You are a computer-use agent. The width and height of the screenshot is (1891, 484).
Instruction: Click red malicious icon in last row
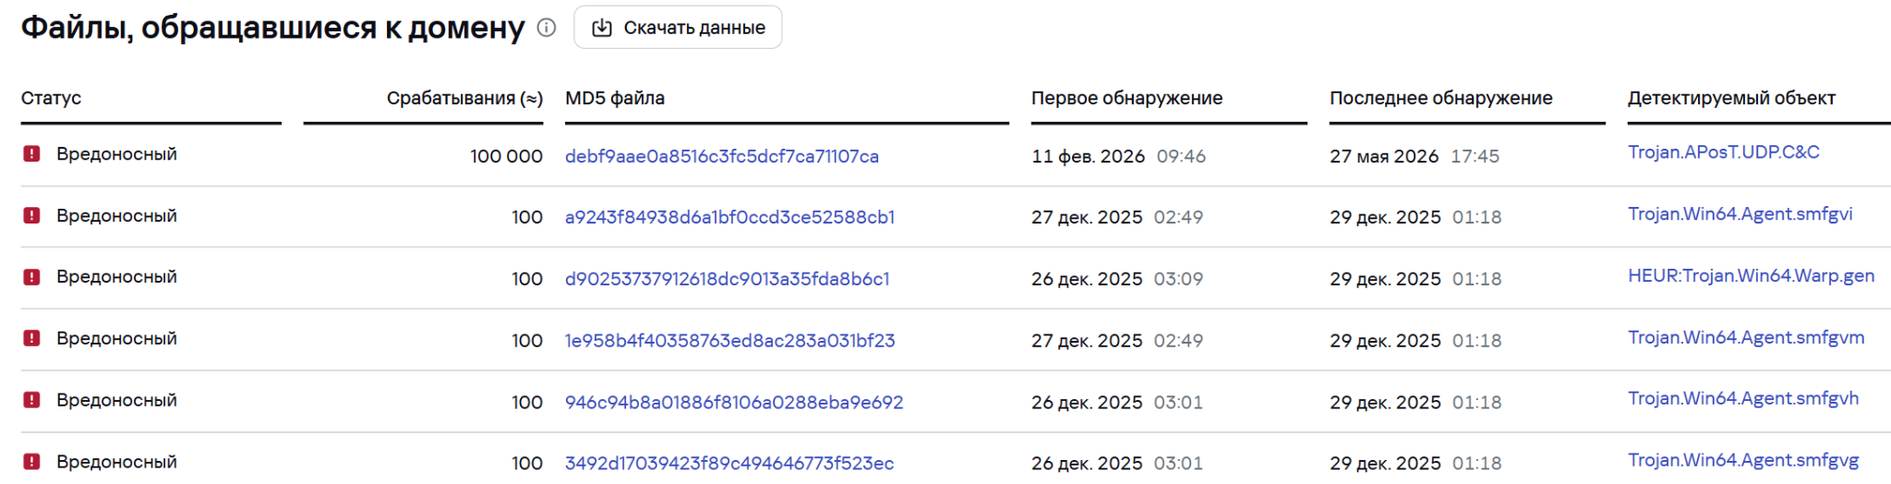(31, 462)
